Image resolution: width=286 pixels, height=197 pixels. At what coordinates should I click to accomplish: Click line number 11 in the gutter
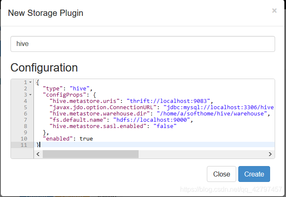pyautogui.click(x=24, y=145)
